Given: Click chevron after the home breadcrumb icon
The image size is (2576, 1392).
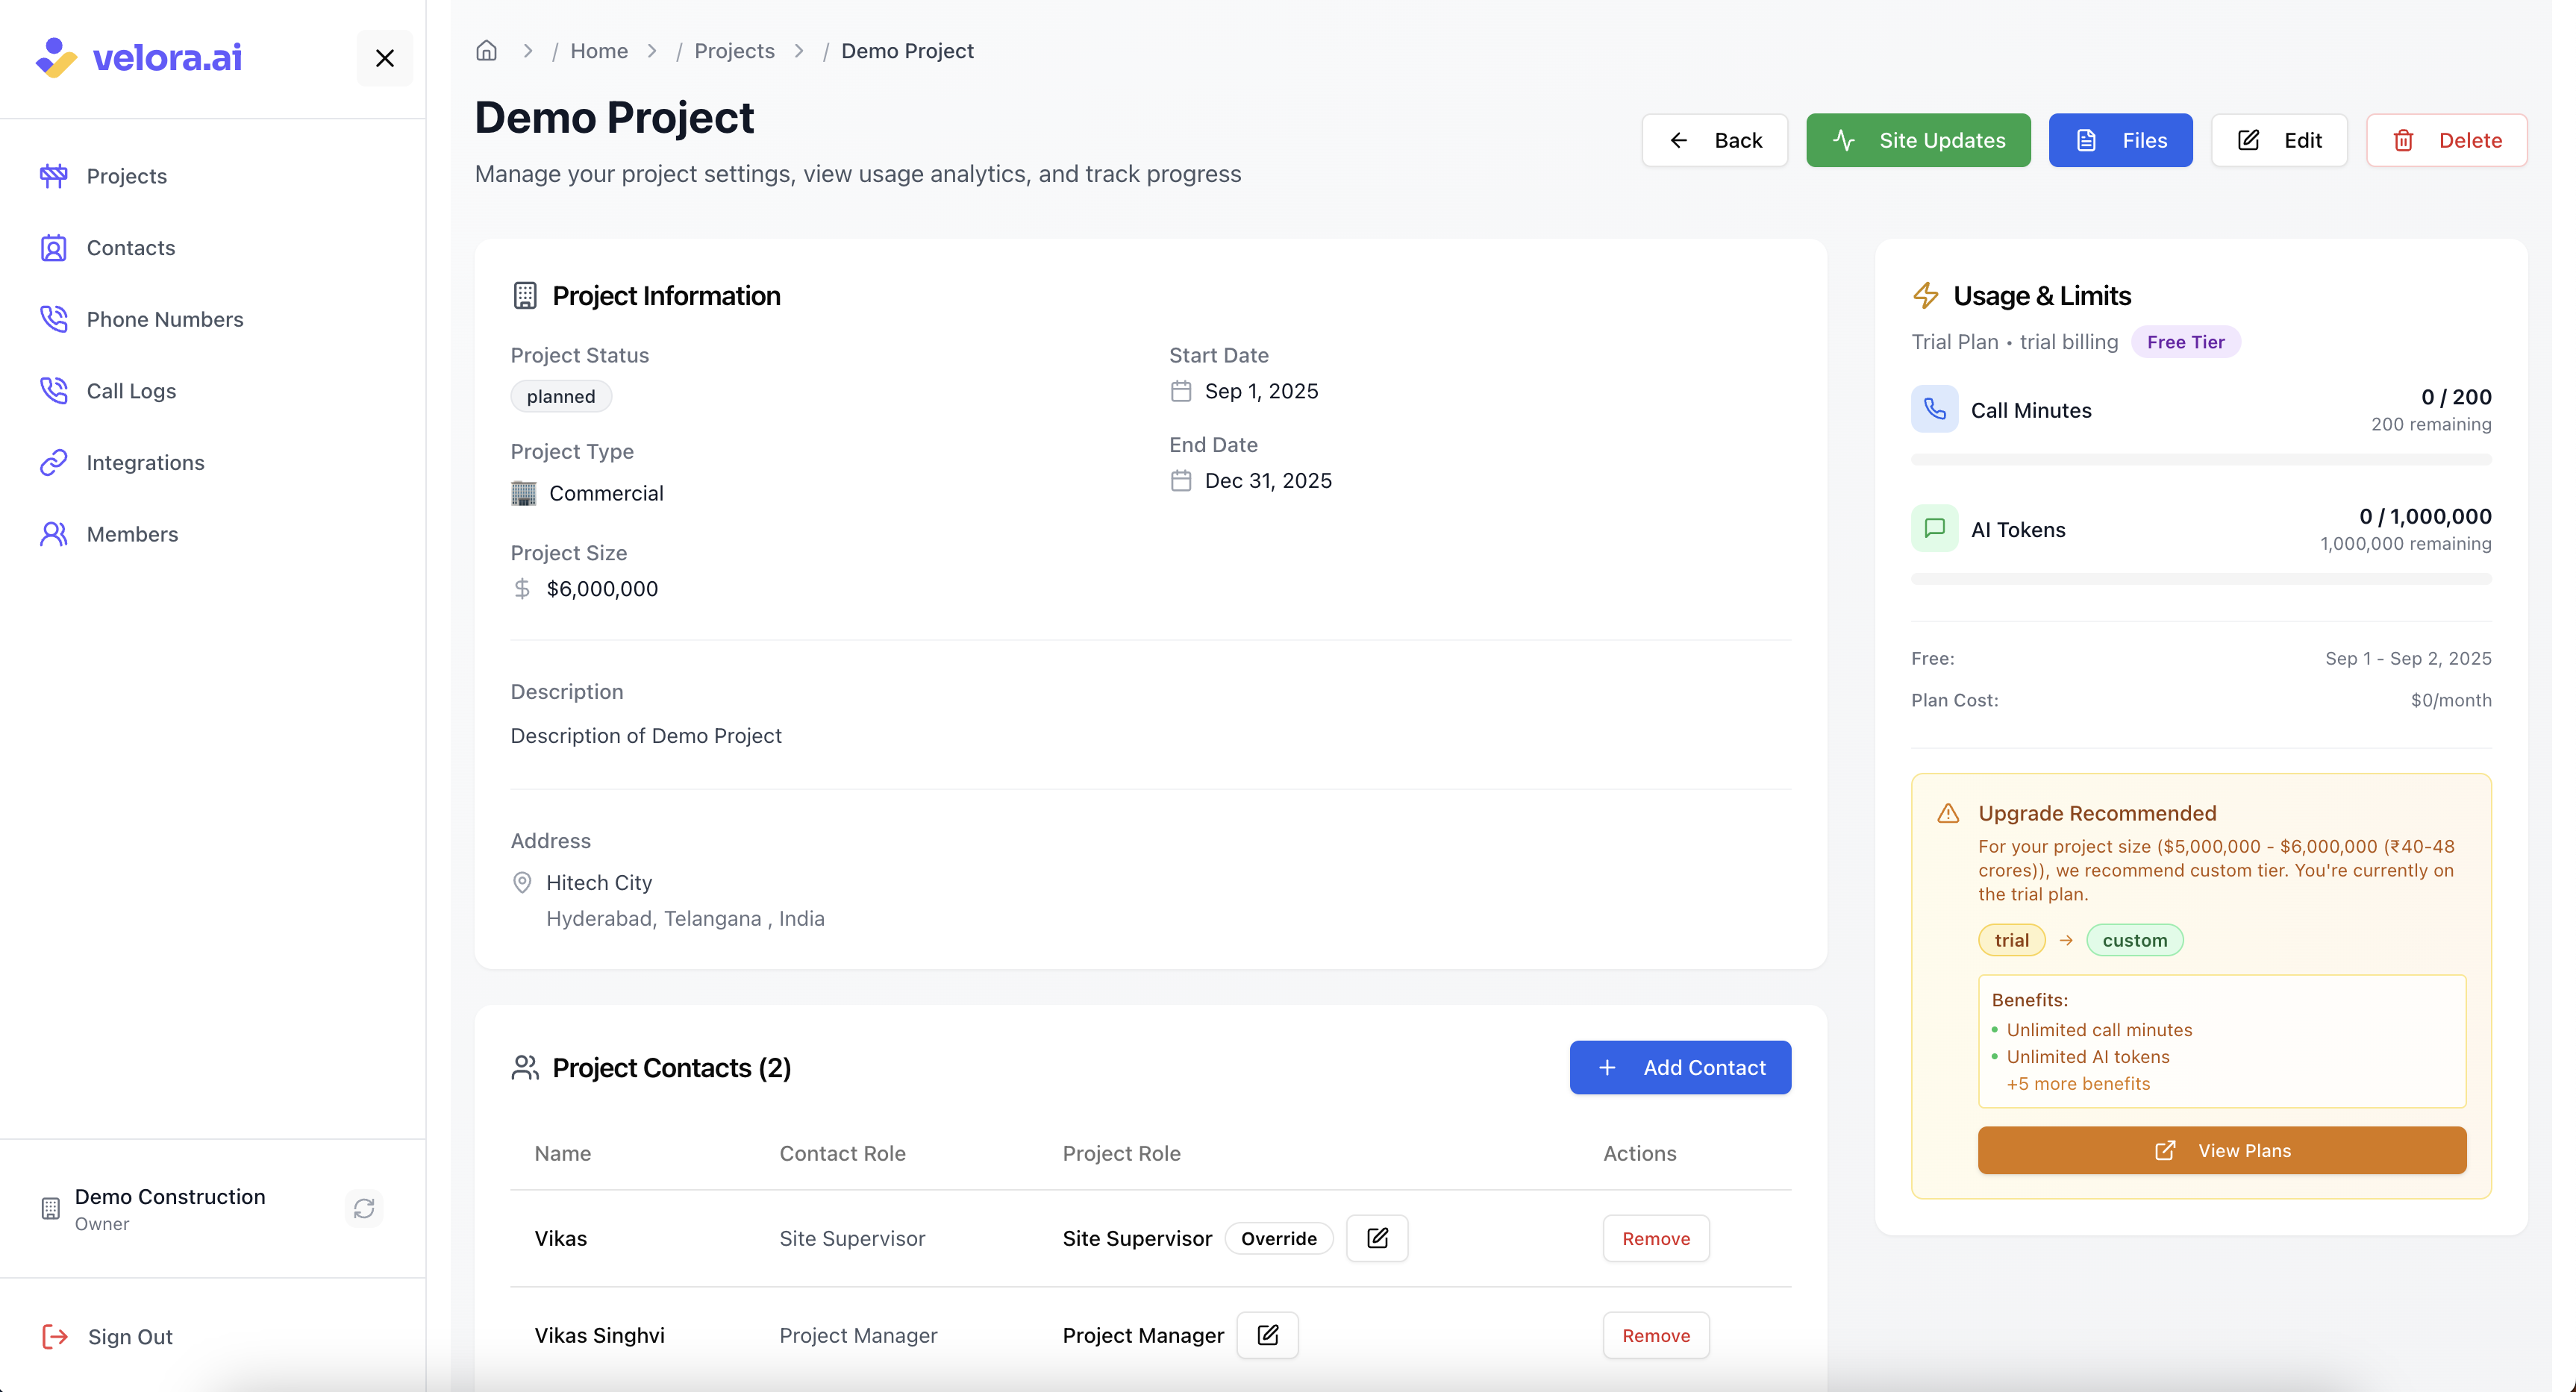Looking at the screenshot, I should 528,51.
